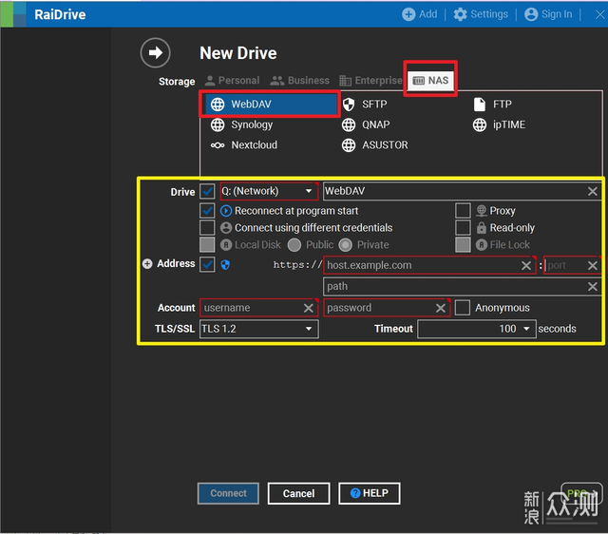
Task: Enable the Read-only checkbox
Action: (x=463, y=228)
